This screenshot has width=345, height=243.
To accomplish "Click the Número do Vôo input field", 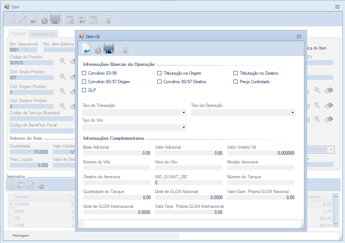I will click(116, 168).
